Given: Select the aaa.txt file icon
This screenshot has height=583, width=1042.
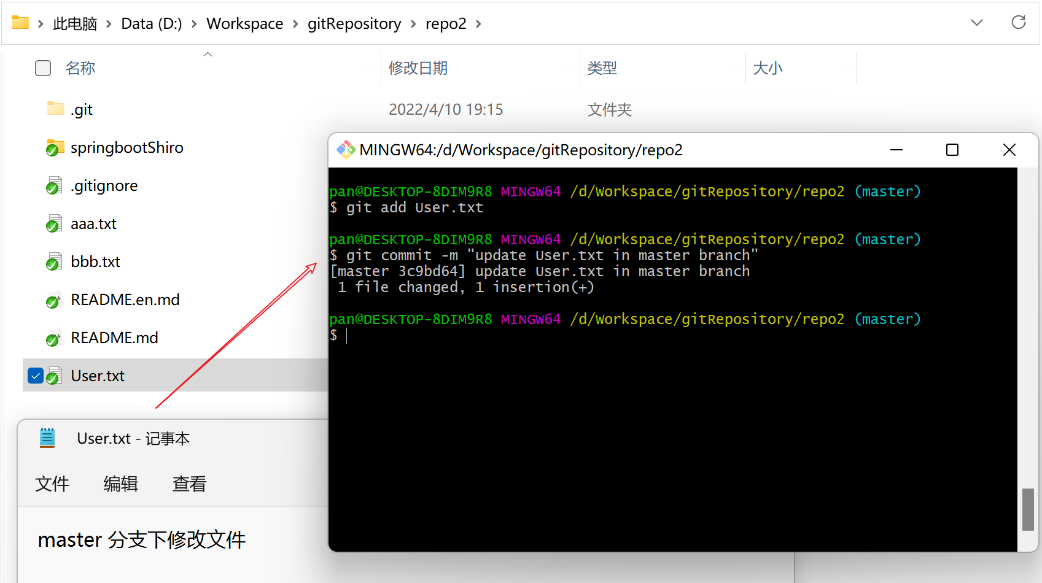Looking at the screenshot, I should tap(55, 224).
